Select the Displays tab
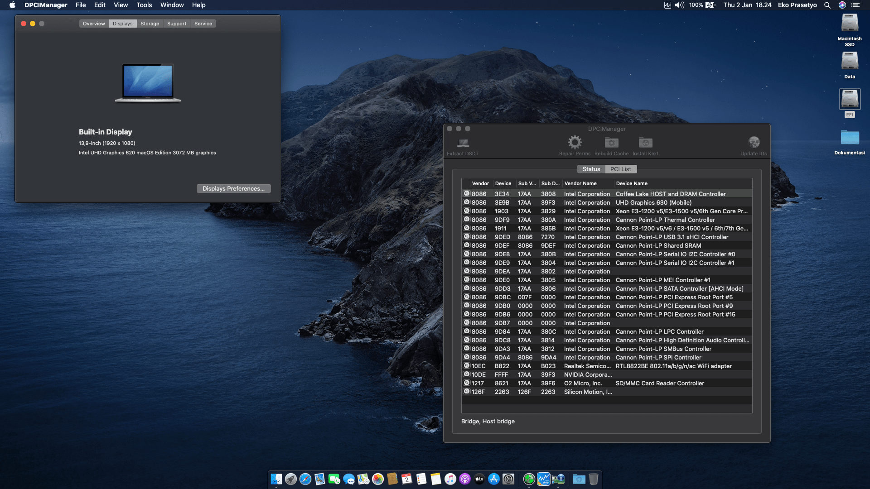Viewport: 870px width, 489px height. 123,24
